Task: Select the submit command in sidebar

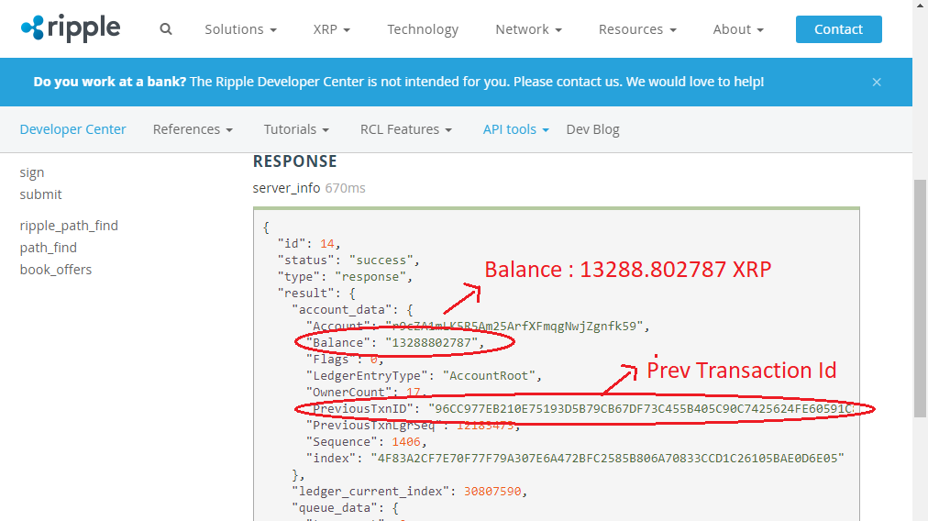Action: tap(41, 194)
